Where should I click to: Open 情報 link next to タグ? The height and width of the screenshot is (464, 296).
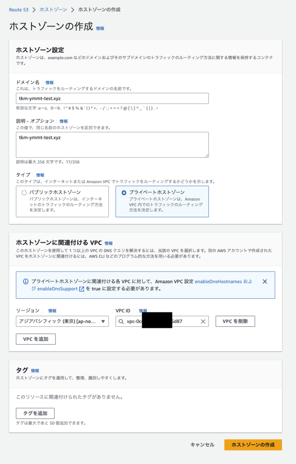[x=35, y=370]
